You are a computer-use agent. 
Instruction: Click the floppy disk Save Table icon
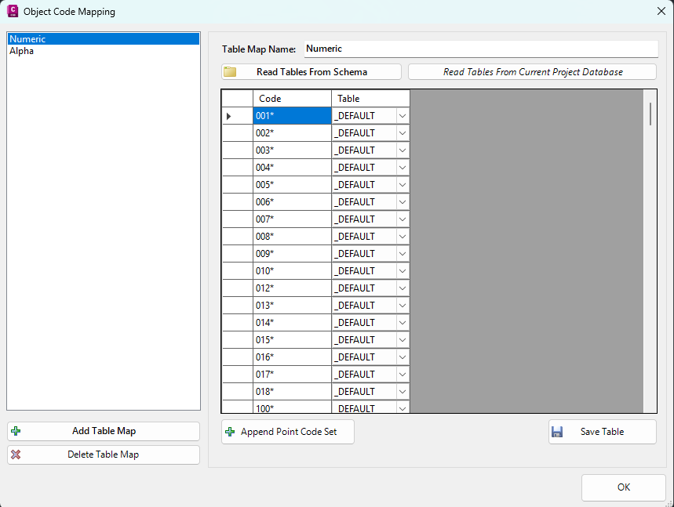(557, 432)
